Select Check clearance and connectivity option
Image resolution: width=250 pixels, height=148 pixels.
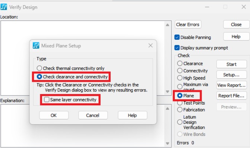[x=39, y=77]
